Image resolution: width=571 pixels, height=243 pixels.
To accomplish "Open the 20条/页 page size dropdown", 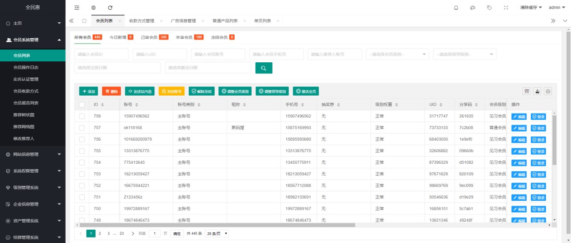I will point(217,233).
